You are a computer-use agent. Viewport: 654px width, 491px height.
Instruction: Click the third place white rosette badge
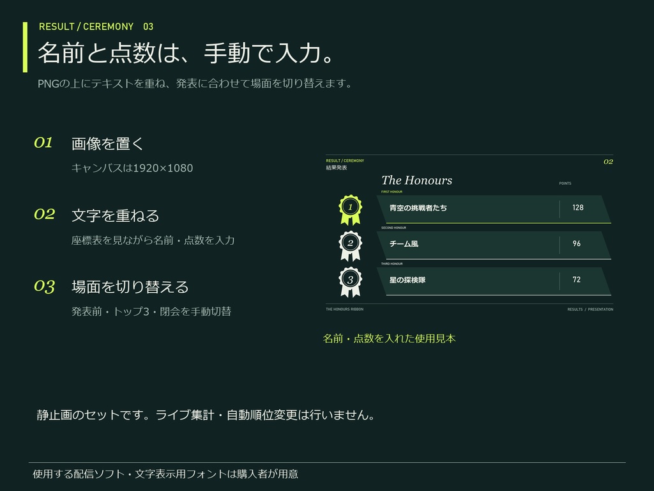[351, 282]
